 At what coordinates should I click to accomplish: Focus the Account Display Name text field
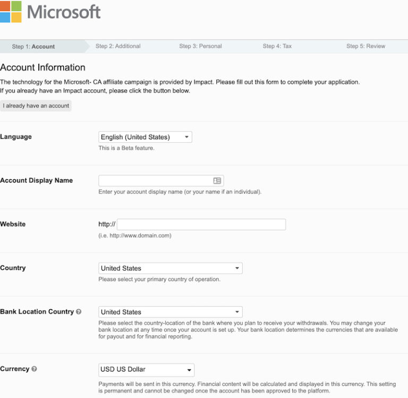tap(155, 181)
